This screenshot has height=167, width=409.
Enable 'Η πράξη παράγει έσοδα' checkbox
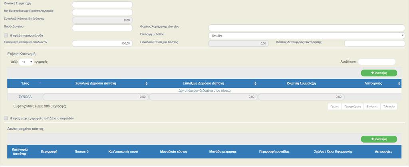coord(6,35)
